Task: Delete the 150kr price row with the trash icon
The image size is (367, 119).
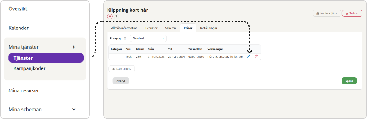Action: (256, 56)
